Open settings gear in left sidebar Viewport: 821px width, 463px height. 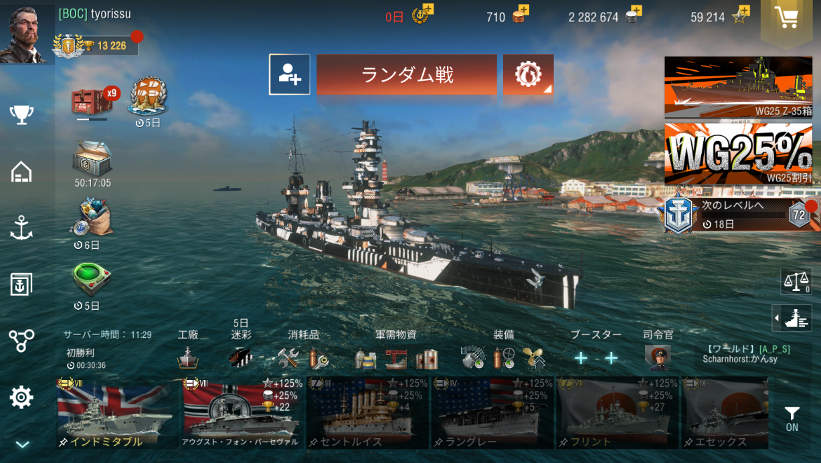click(21, 397)
